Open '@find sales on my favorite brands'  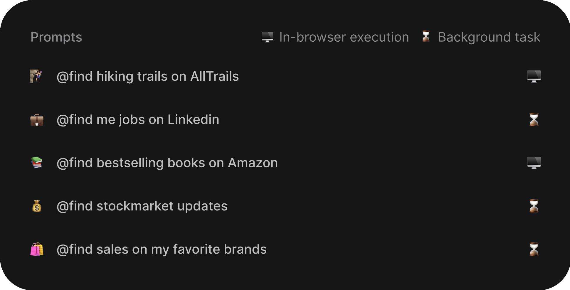(162, 249)
